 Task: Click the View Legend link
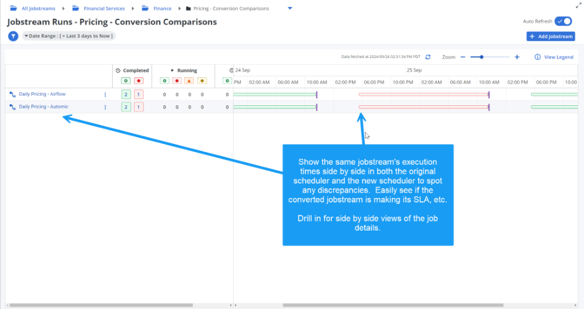554,57
